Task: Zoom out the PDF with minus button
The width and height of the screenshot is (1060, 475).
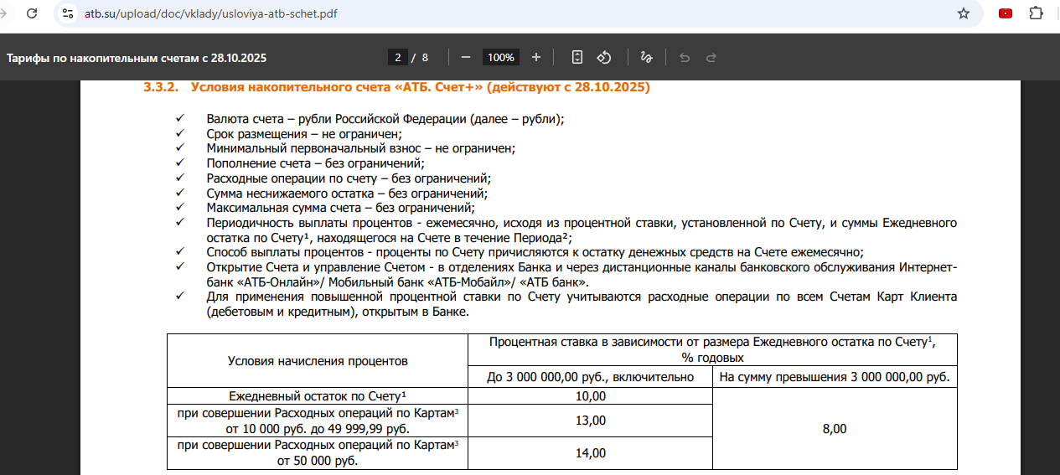Action: pyautogui.click(x=466, y=57)
